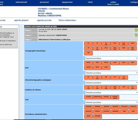138x120 pixels.
Task: Select IP LIM under Limiteur de vitesse
Action: point(106,87)
